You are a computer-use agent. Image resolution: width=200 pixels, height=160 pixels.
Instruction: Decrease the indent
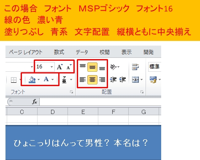pyautogui.click(x=113, y=80)
